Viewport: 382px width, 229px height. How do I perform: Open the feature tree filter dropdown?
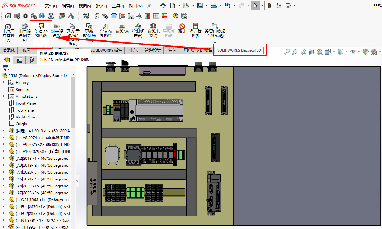tap(6, 68)
